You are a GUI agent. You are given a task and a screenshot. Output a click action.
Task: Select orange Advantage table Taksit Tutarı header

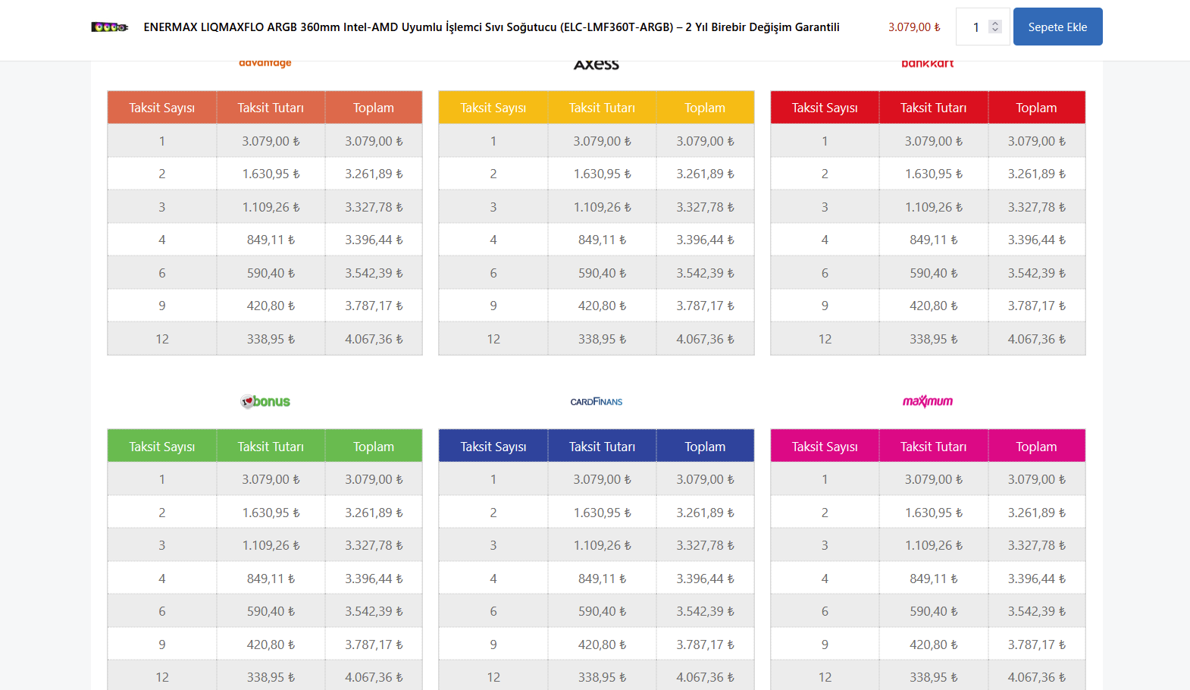click(271, 108)
